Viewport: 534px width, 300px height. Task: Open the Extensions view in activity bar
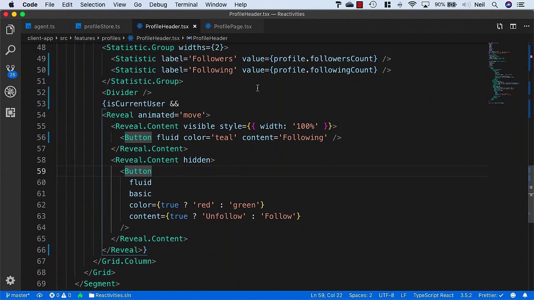[x=10, y=112]
